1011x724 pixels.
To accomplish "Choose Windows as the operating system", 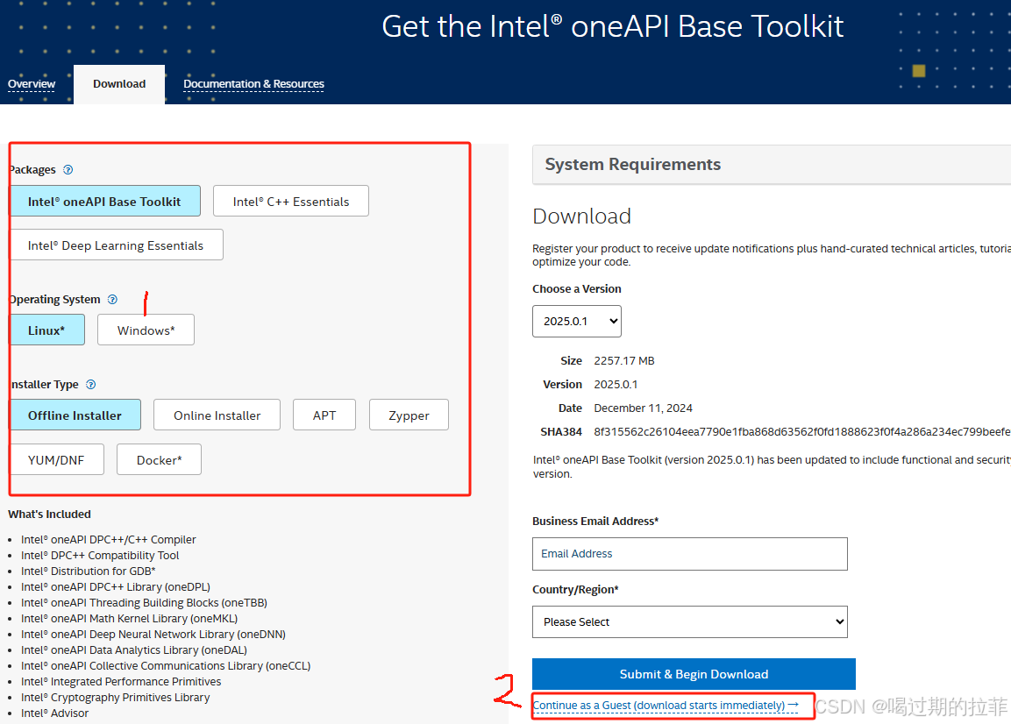I will coord(146,330).
